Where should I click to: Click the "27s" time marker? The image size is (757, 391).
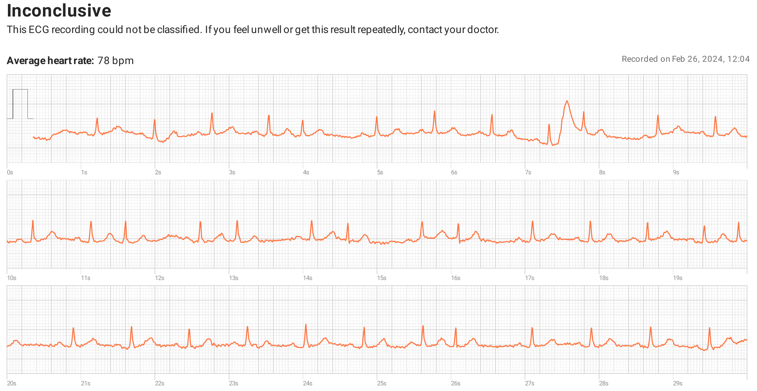pos(530,383)
